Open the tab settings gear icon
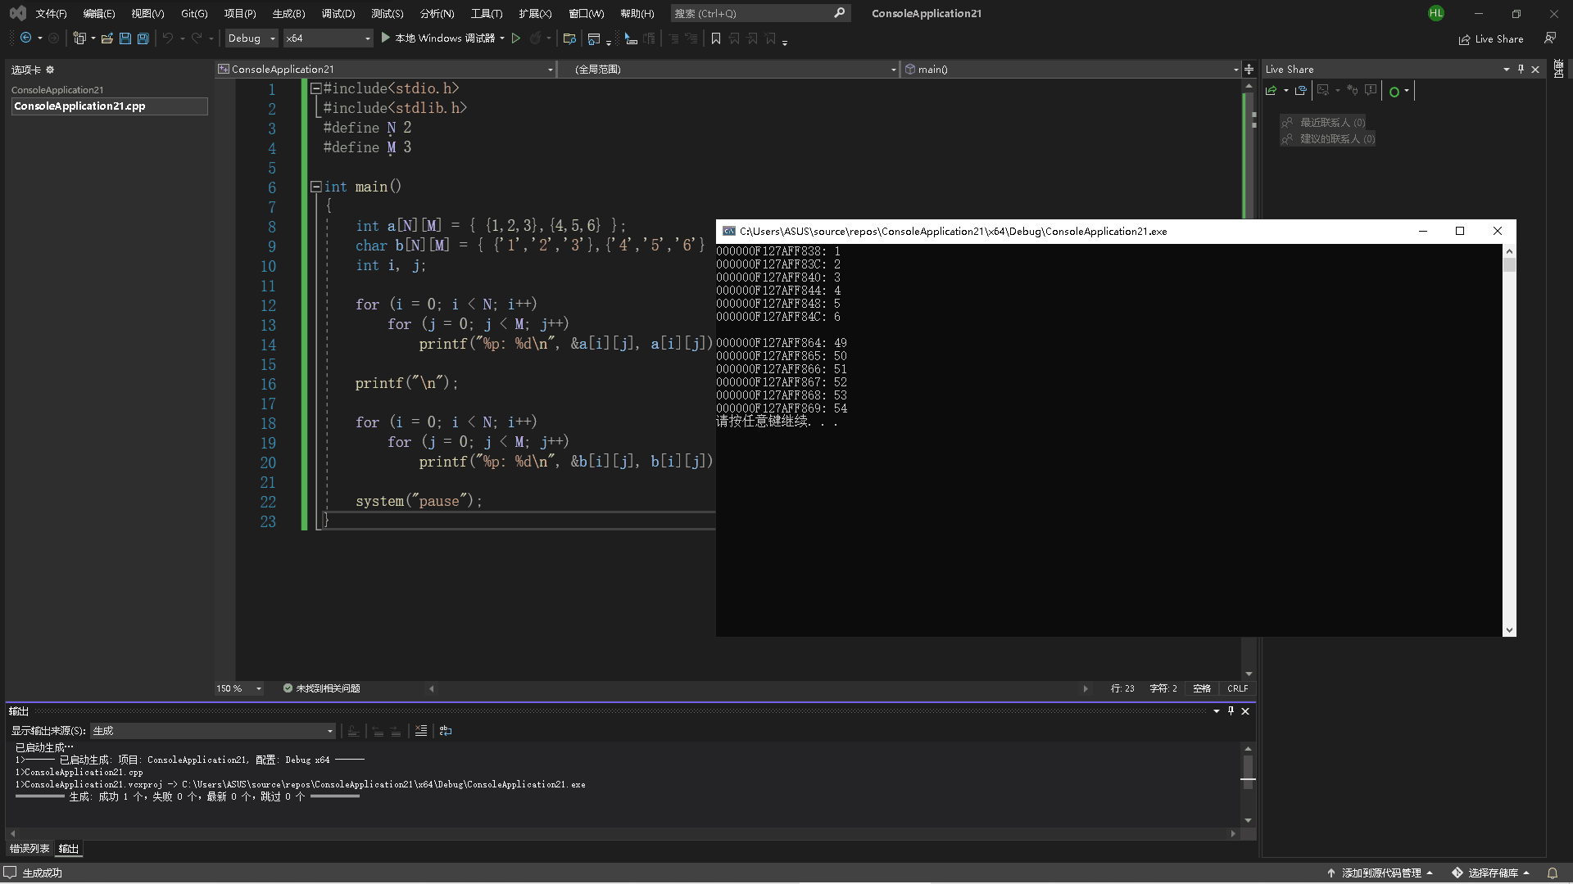This screenshot has height=884, width=1573. 50,70
